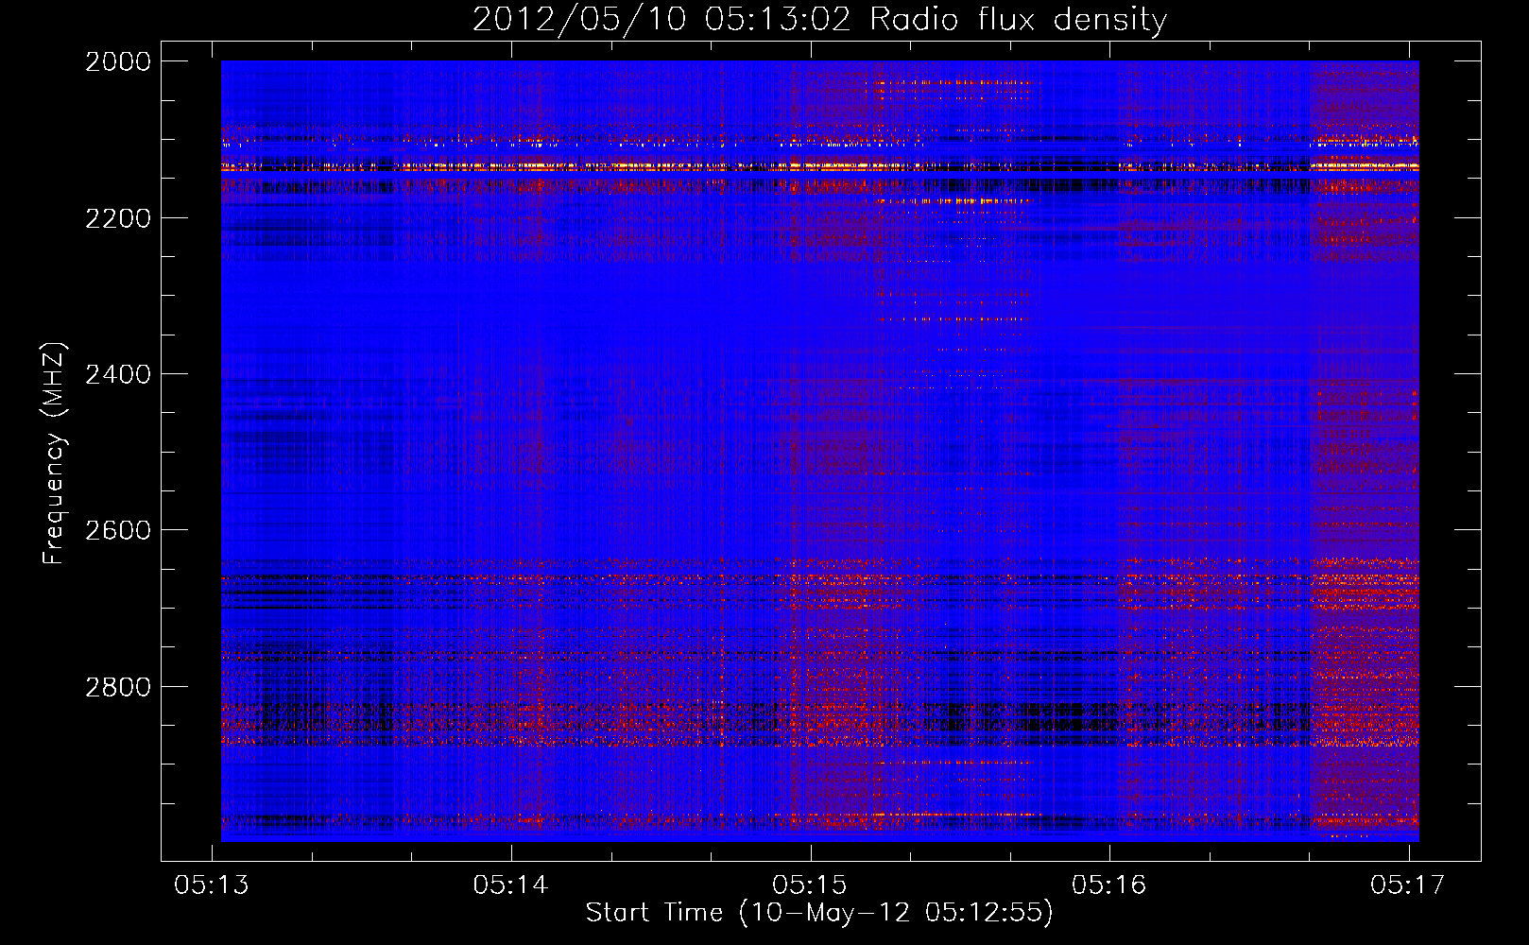Click the 05:17 time axis label
This screenshot has height=945, width=1529.
1408,885
